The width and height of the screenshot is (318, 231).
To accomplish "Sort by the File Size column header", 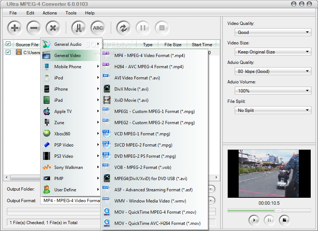I will (173, 44).
